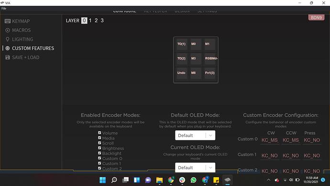Open the VIA app taskbar icon

(x=228, y=180)
